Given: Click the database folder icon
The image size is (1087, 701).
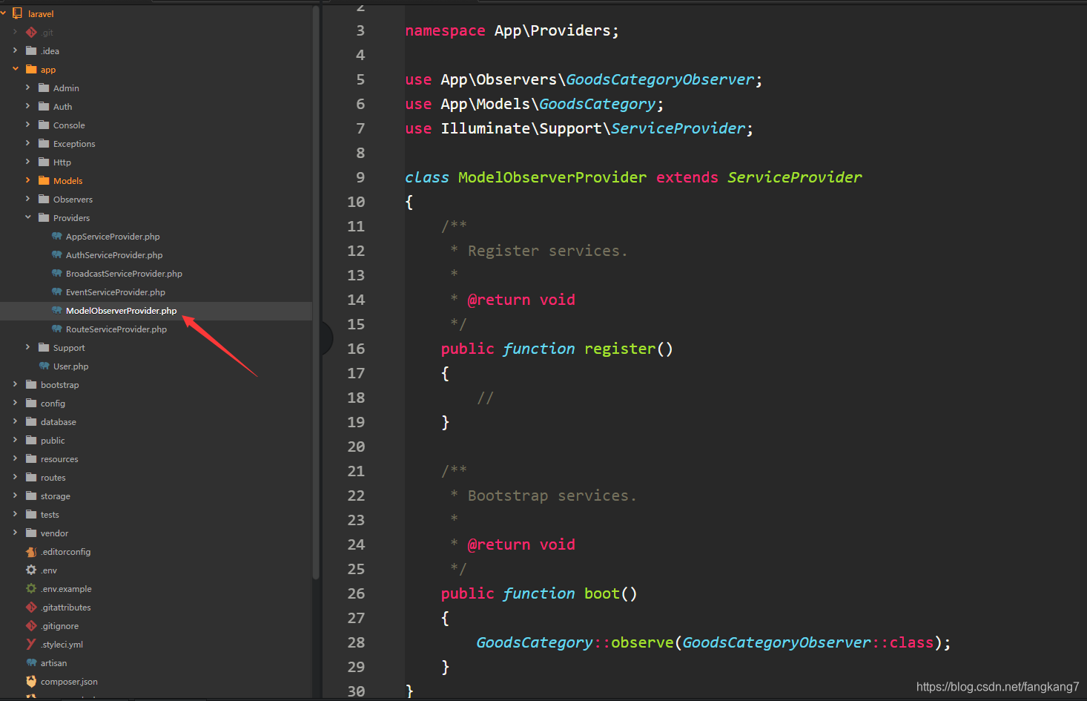Looking at the screenshot, I should pyautogui.click(x=31, y=421).
